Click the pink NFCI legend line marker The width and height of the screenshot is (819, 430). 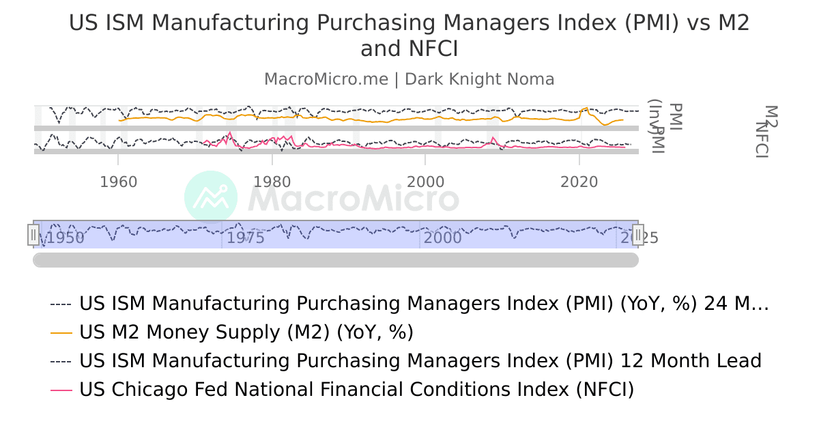[x=60, y=389]
